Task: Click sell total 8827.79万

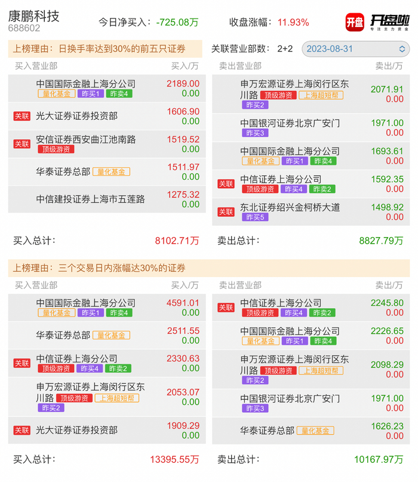Action: coord(381,241)
